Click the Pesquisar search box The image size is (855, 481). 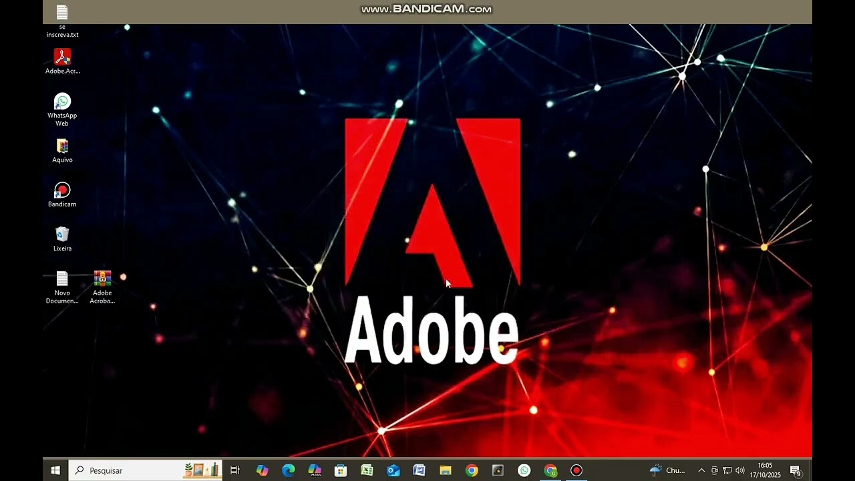click(146, 470)
